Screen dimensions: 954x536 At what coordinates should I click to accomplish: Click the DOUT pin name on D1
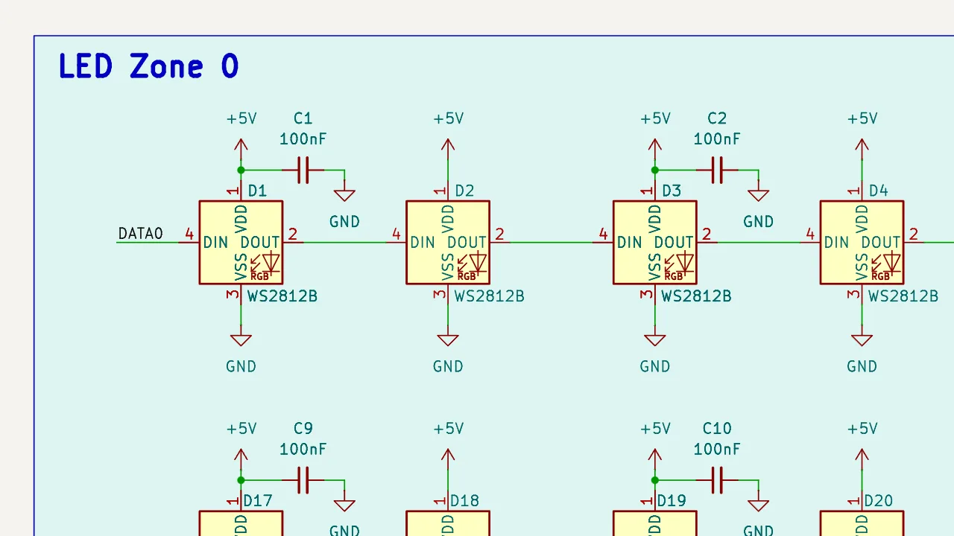coord(259,243)
